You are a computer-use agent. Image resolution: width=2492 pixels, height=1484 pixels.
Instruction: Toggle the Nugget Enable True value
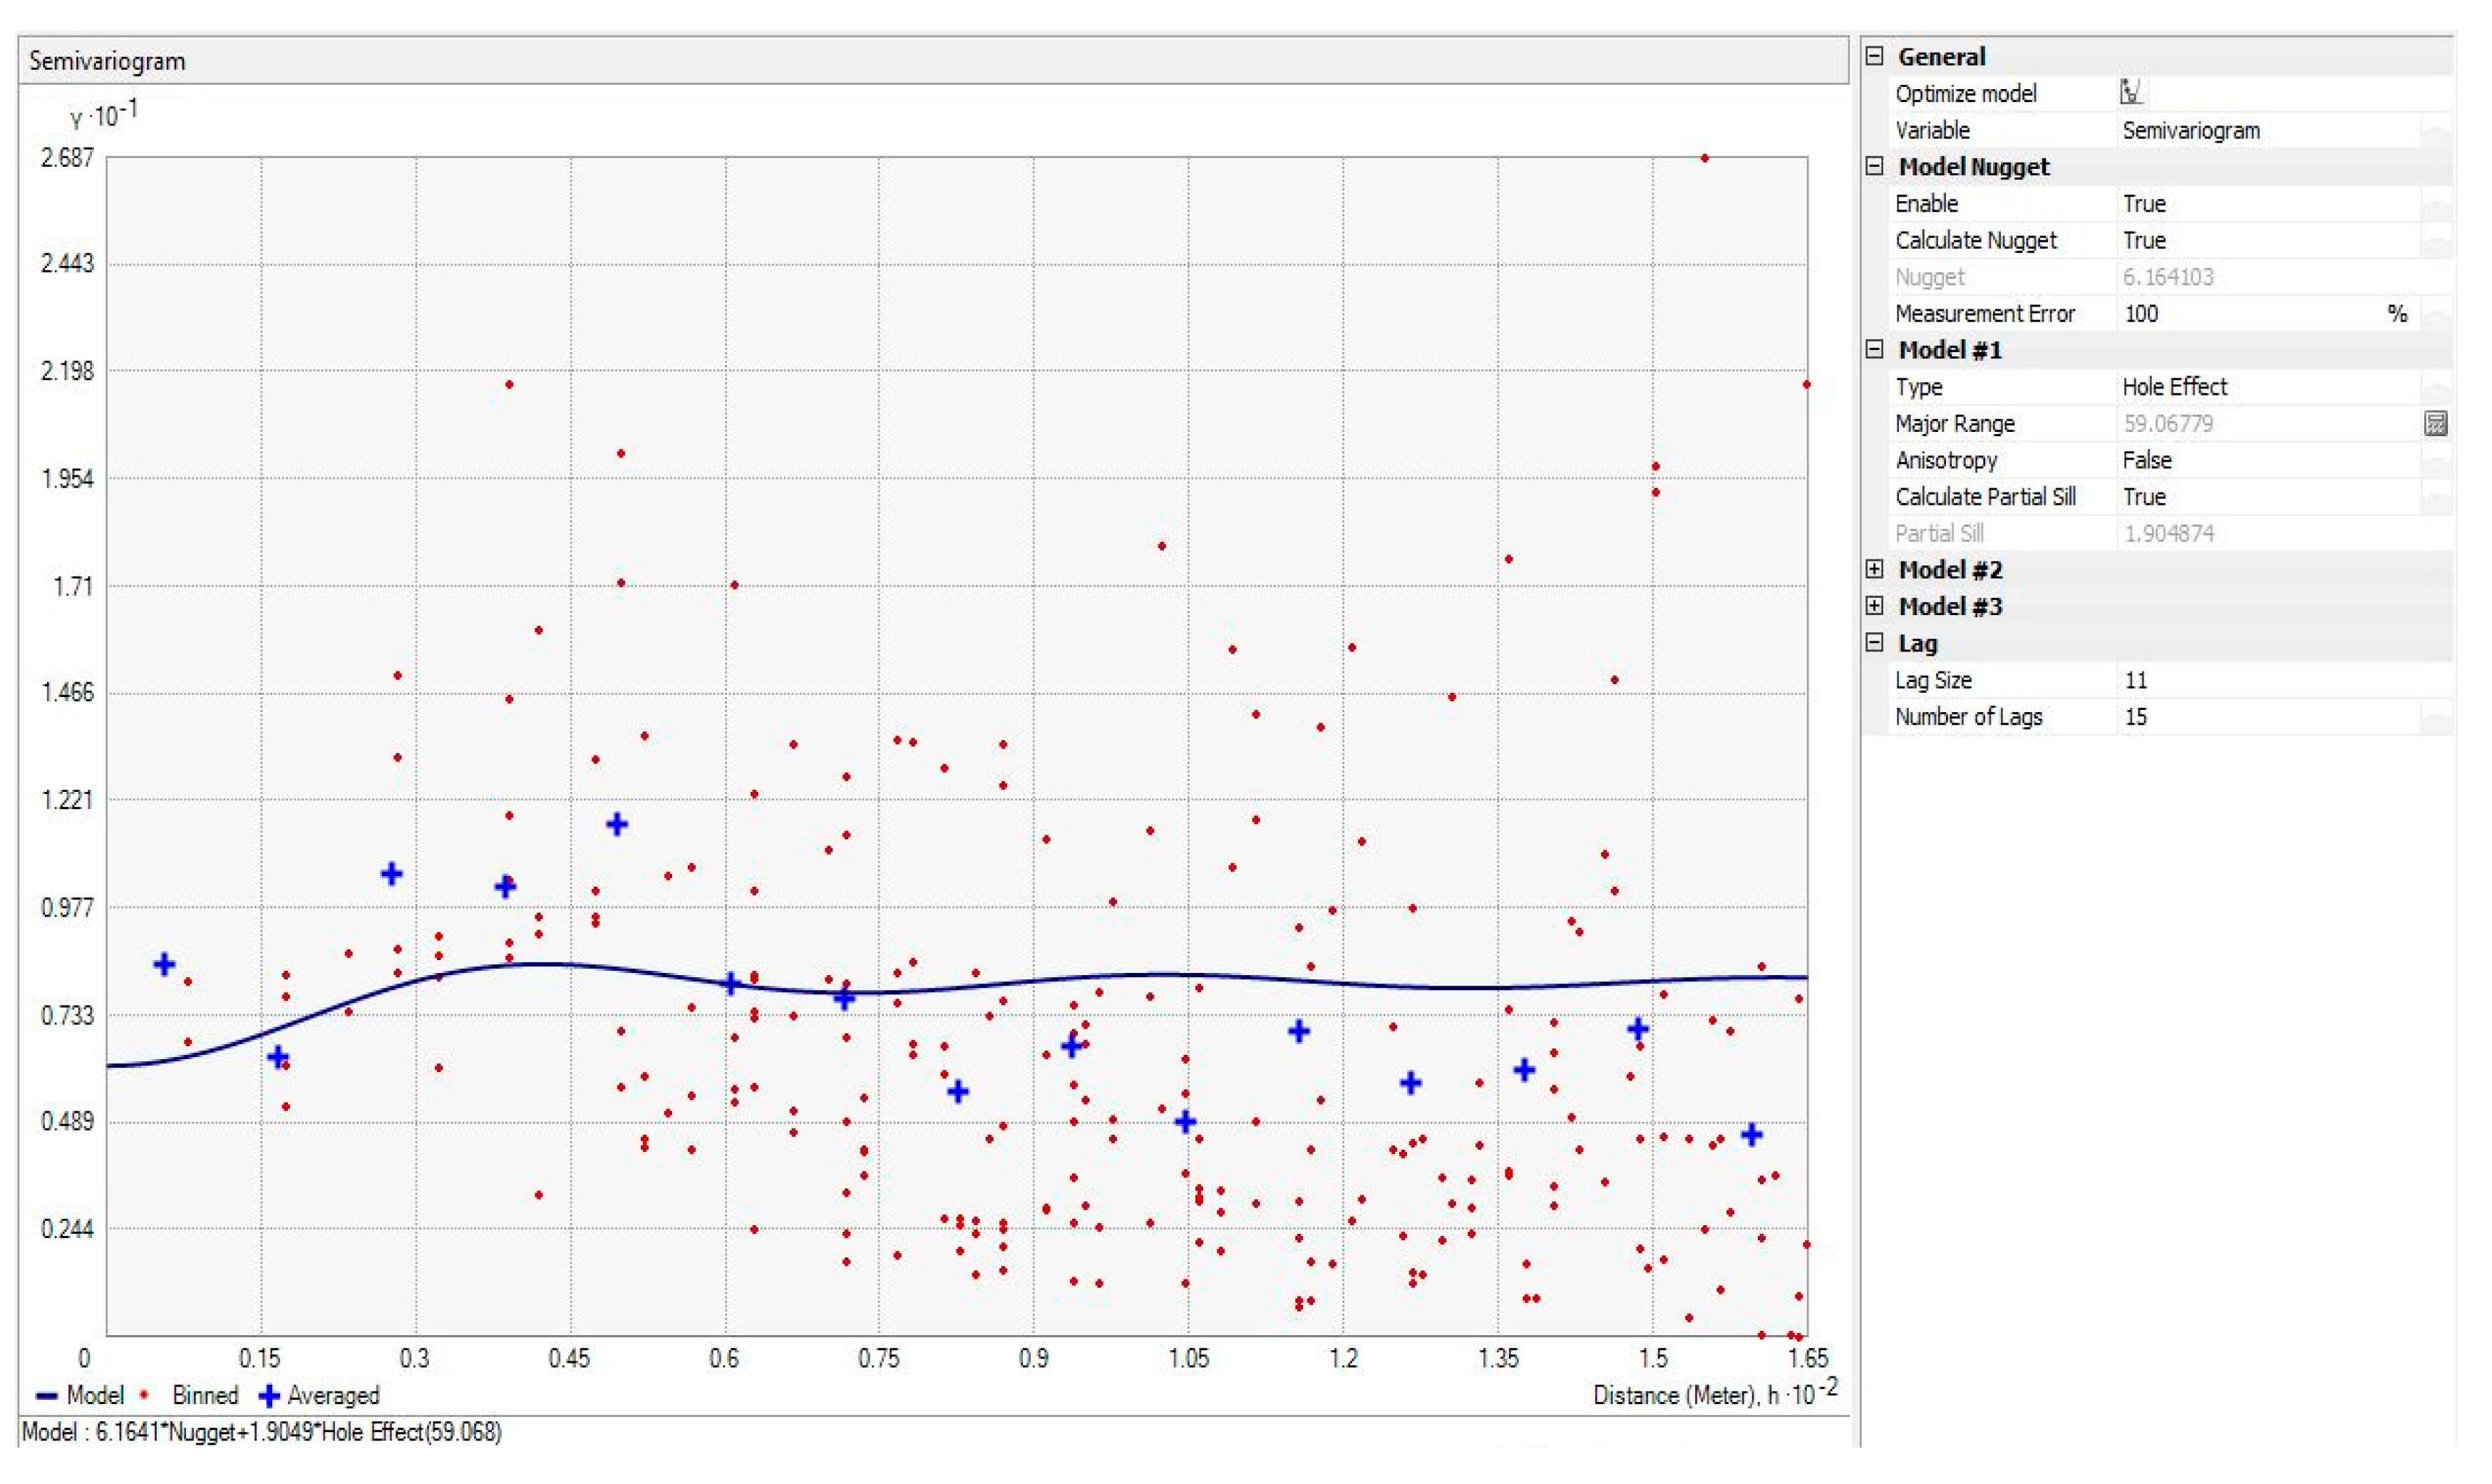click(2144, 204)
